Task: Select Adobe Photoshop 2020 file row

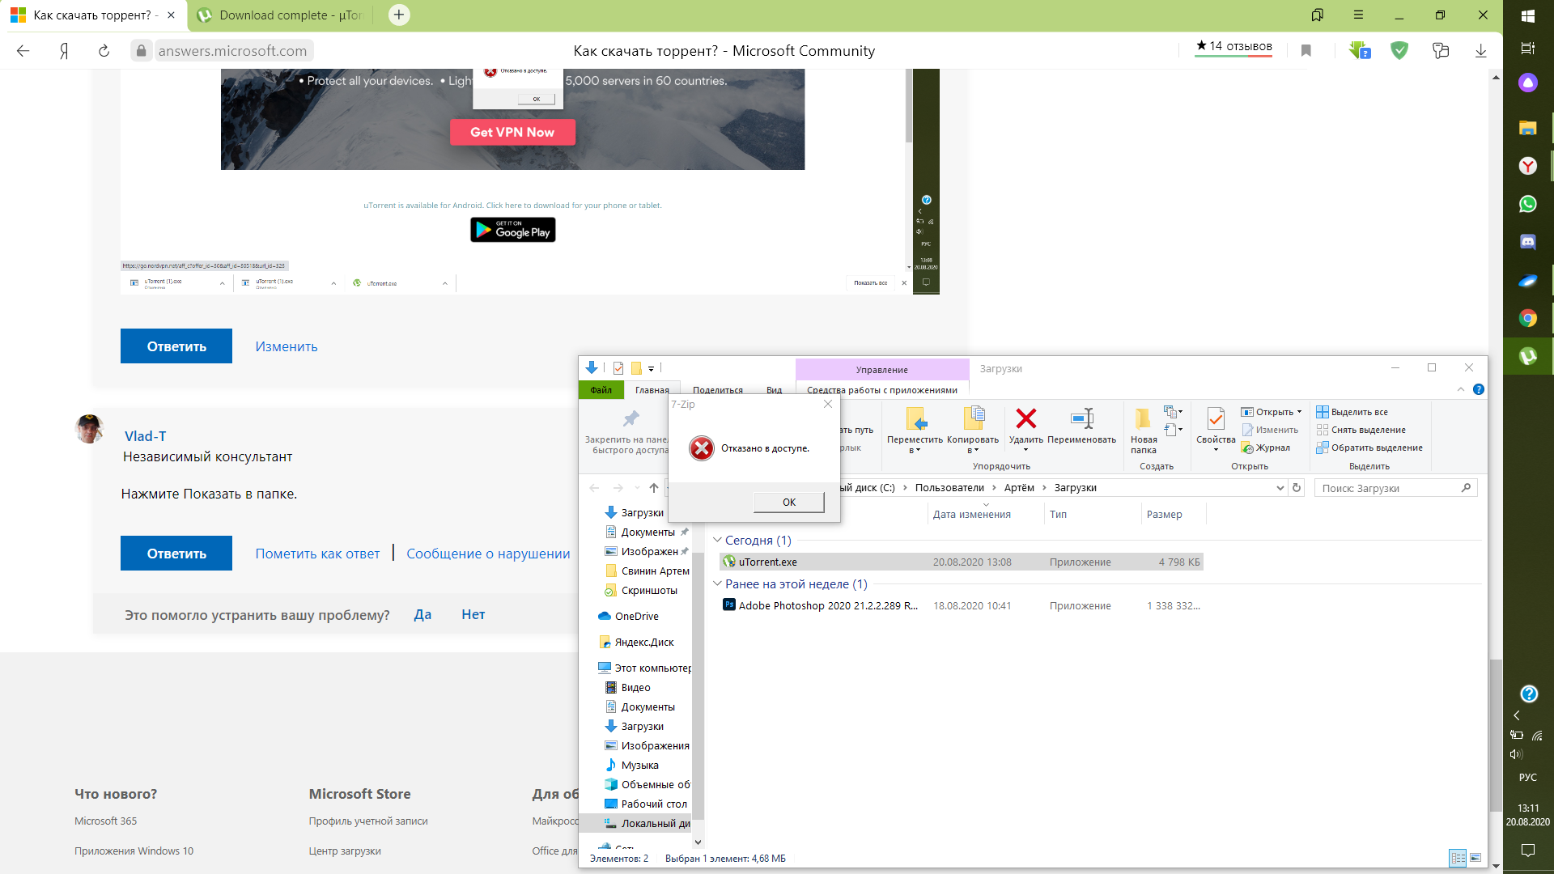Action: coord(961,605)
